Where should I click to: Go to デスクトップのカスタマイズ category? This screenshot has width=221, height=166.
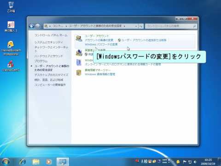pos(51,75)
